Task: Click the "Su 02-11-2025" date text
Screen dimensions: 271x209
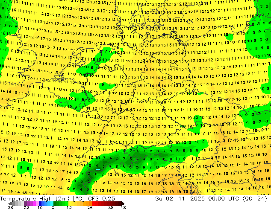Action: click(x=180, y=199)
